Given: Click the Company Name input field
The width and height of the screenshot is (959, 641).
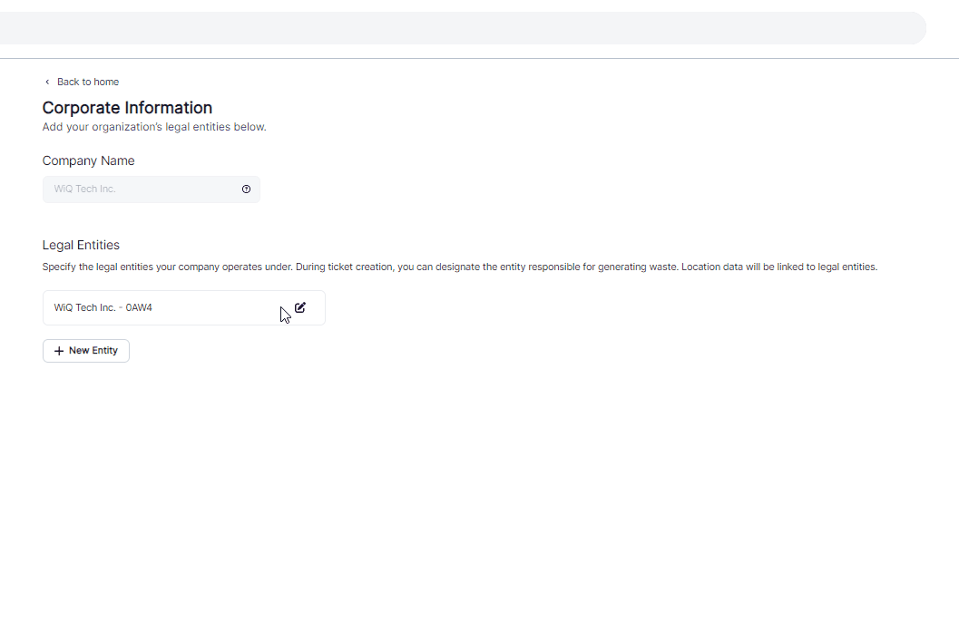Looking at the screenshot, I should [x=152, y=189].
